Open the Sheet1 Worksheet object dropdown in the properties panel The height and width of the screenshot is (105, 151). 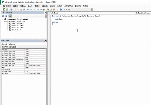coord(45,44)
